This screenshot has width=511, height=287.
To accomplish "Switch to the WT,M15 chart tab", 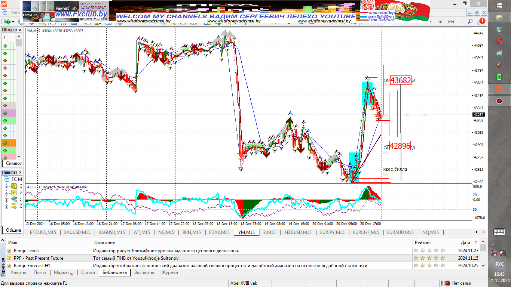I will (x=142, y=232).
